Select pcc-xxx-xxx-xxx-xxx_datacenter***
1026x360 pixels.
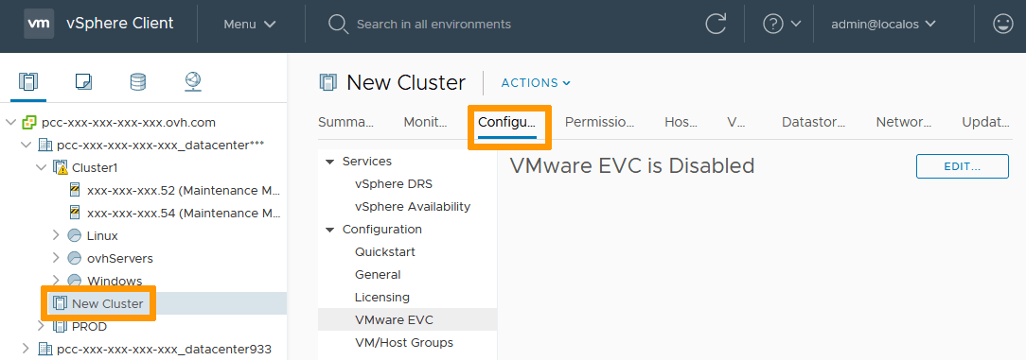(160, 145)
